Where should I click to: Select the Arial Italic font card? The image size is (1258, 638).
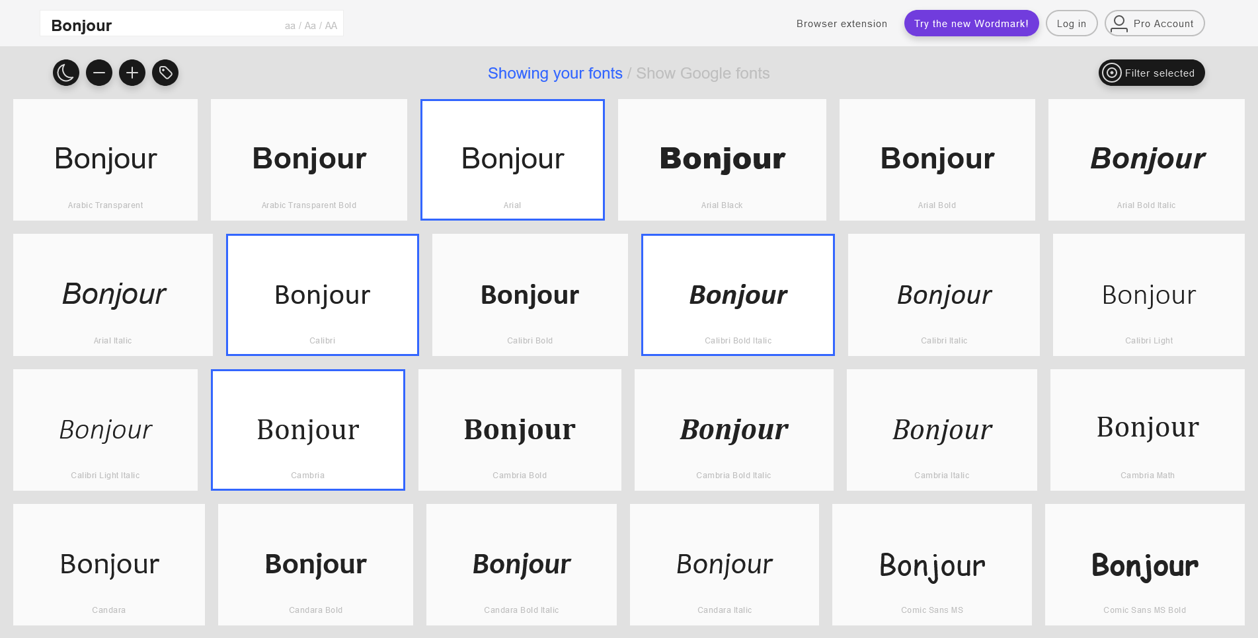pos(113,295)
